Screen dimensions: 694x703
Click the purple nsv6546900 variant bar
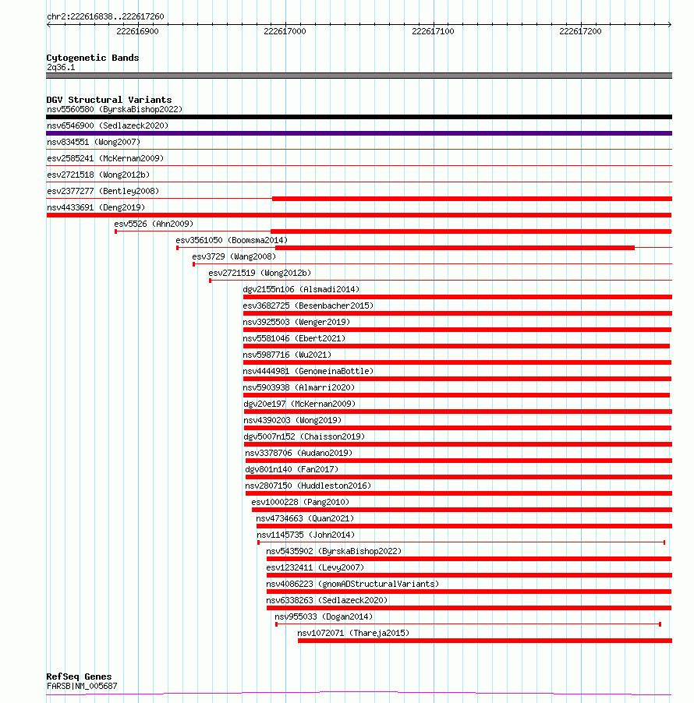(x=359, y=133)
